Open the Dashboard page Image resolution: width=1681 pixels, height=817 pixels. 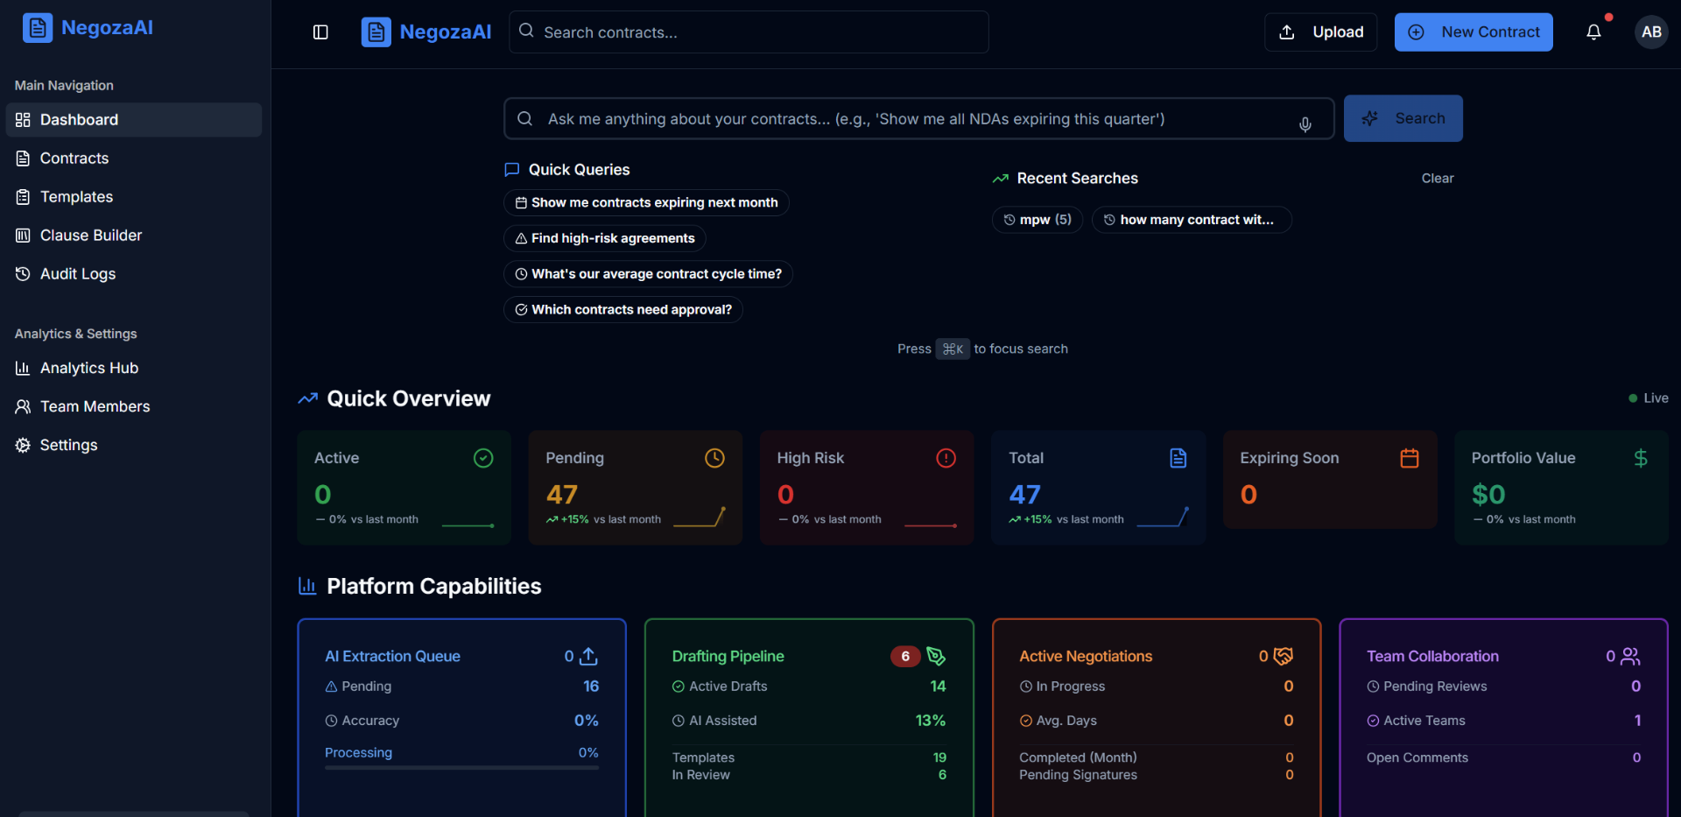point(134,120)
